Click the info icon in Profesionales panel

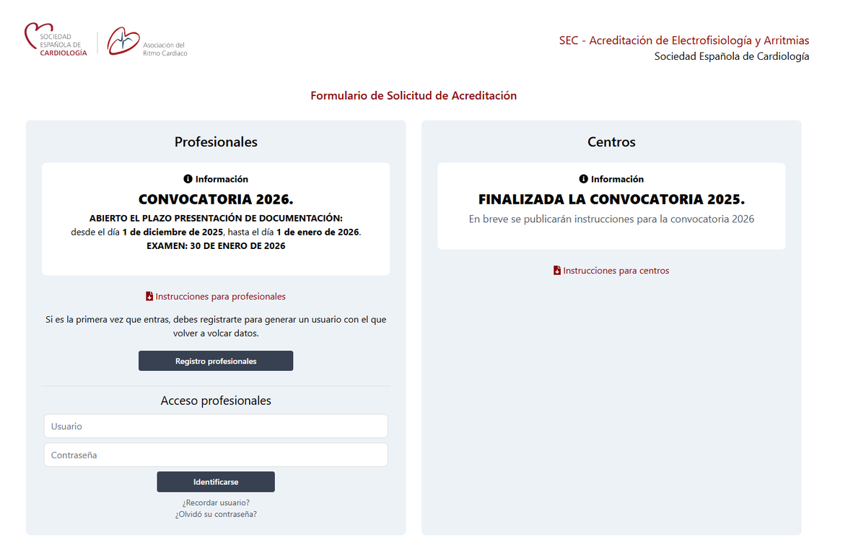click(188, 179)
